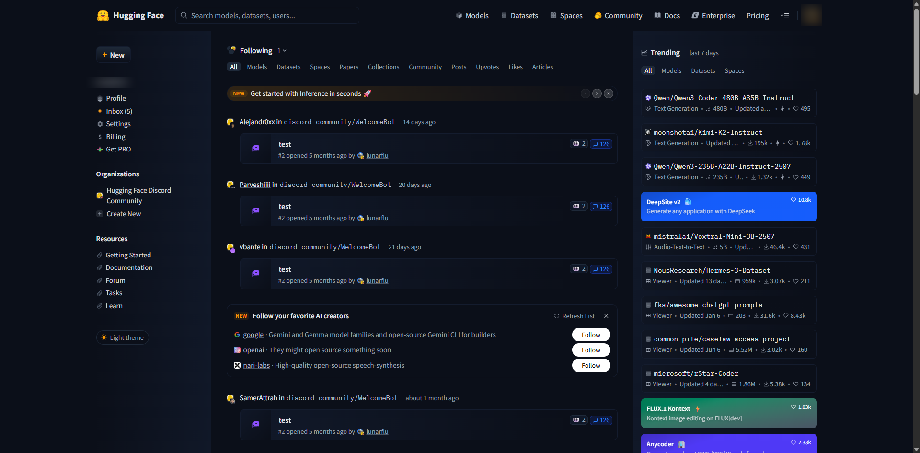Image resolution: width=920 pixels, height=453 pixels.
Task: Click the openai organization icon
Action: coord(237,350)
